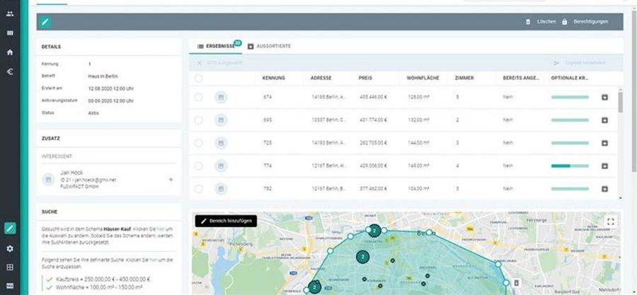
Task: Click the trash icon on map
Action: [x=516, y=262]
